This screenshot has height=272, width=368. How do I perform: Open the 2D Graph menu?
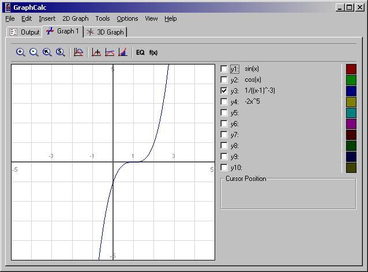(76, 18)
